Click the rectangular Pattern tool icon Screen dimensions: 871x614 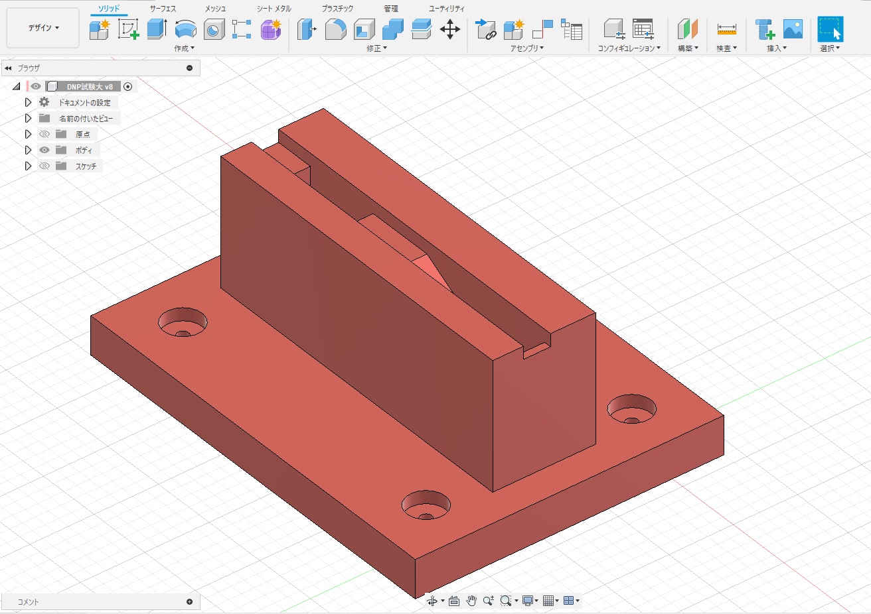(242, 29)
